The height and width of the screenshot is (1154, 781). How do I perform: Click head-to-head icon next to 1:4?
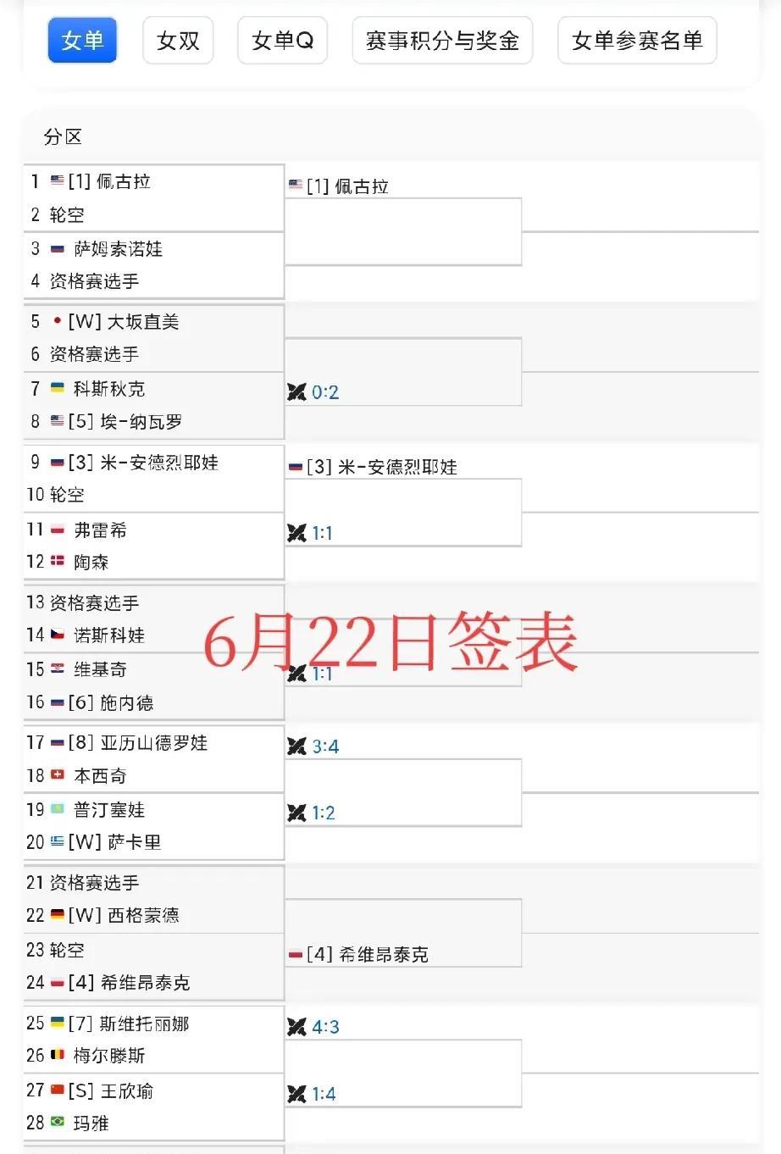click(296, 1093)
